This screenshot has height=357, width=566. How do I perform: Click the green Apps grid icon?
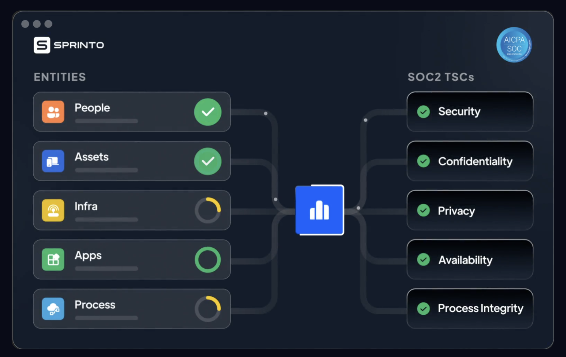(x=53, y=260)
